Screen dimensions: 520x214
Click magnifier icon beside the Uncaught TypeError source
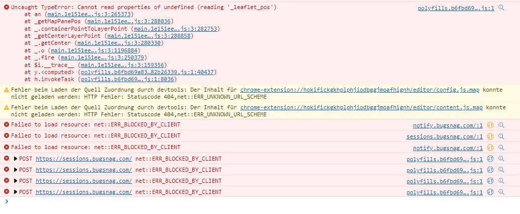[501, 9]
